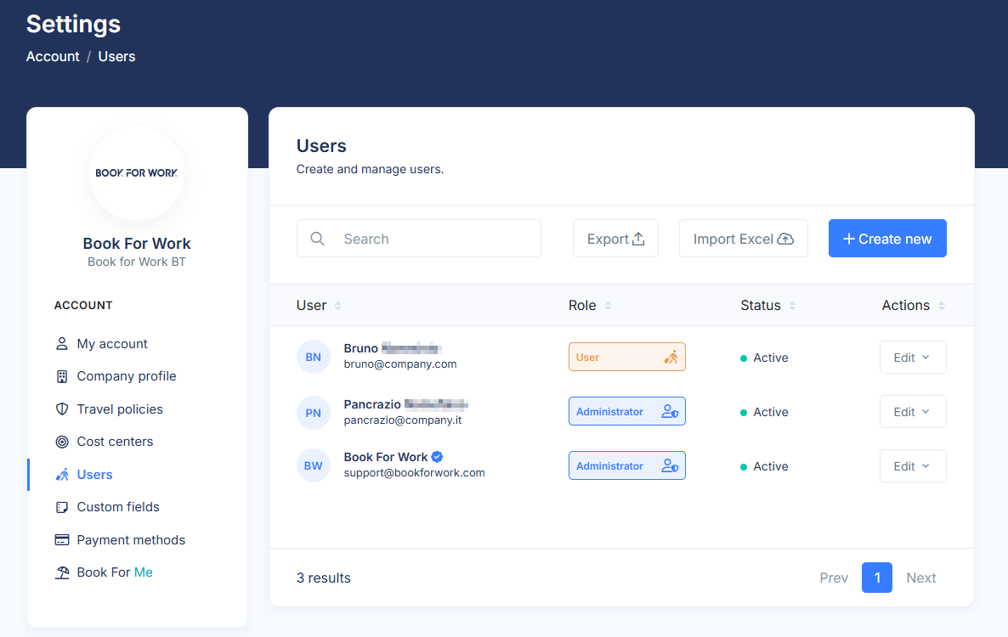
Task: Click the beach umbrella Book For Me icon
Action: click(61, 572)
